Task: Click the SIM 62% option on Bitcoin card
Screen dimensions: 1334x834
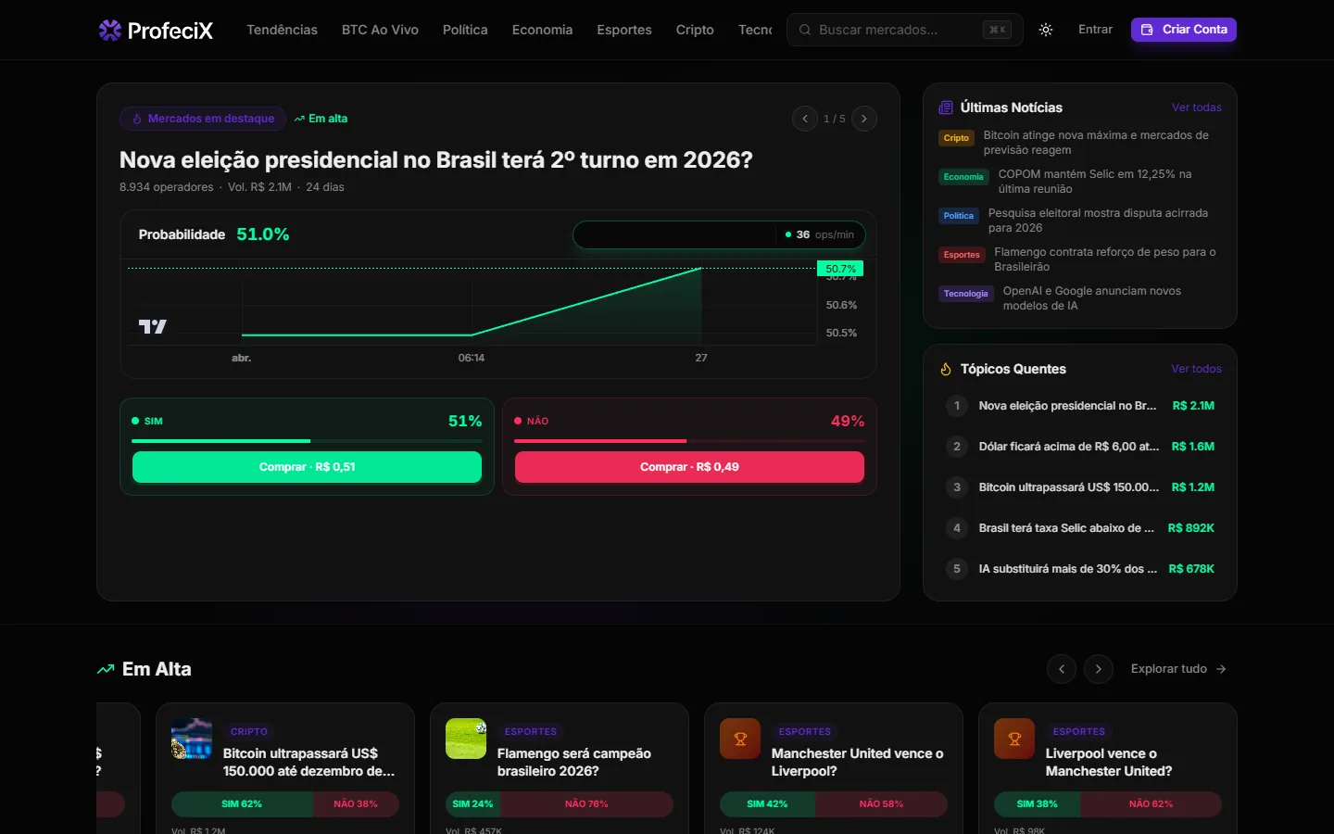Action: [242, 804]
